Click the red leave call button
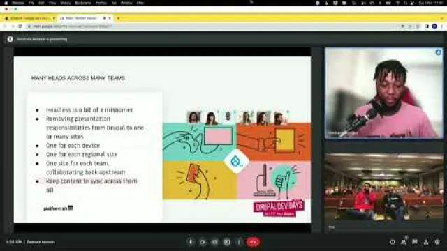447x251 pixels. pos(253,242)
